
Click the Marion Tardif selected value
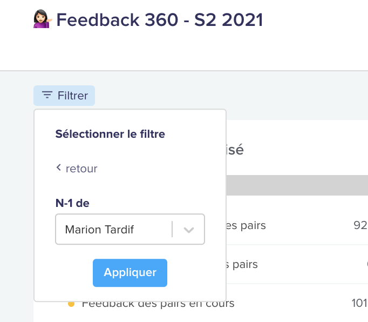tap(99, 230)
